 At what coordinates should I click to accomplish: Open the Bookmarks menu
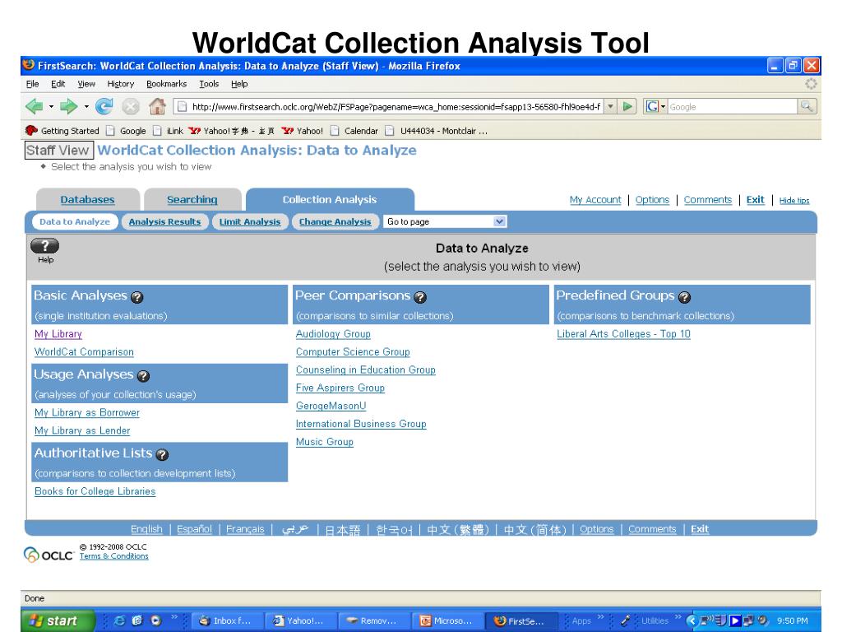point(166,84)
